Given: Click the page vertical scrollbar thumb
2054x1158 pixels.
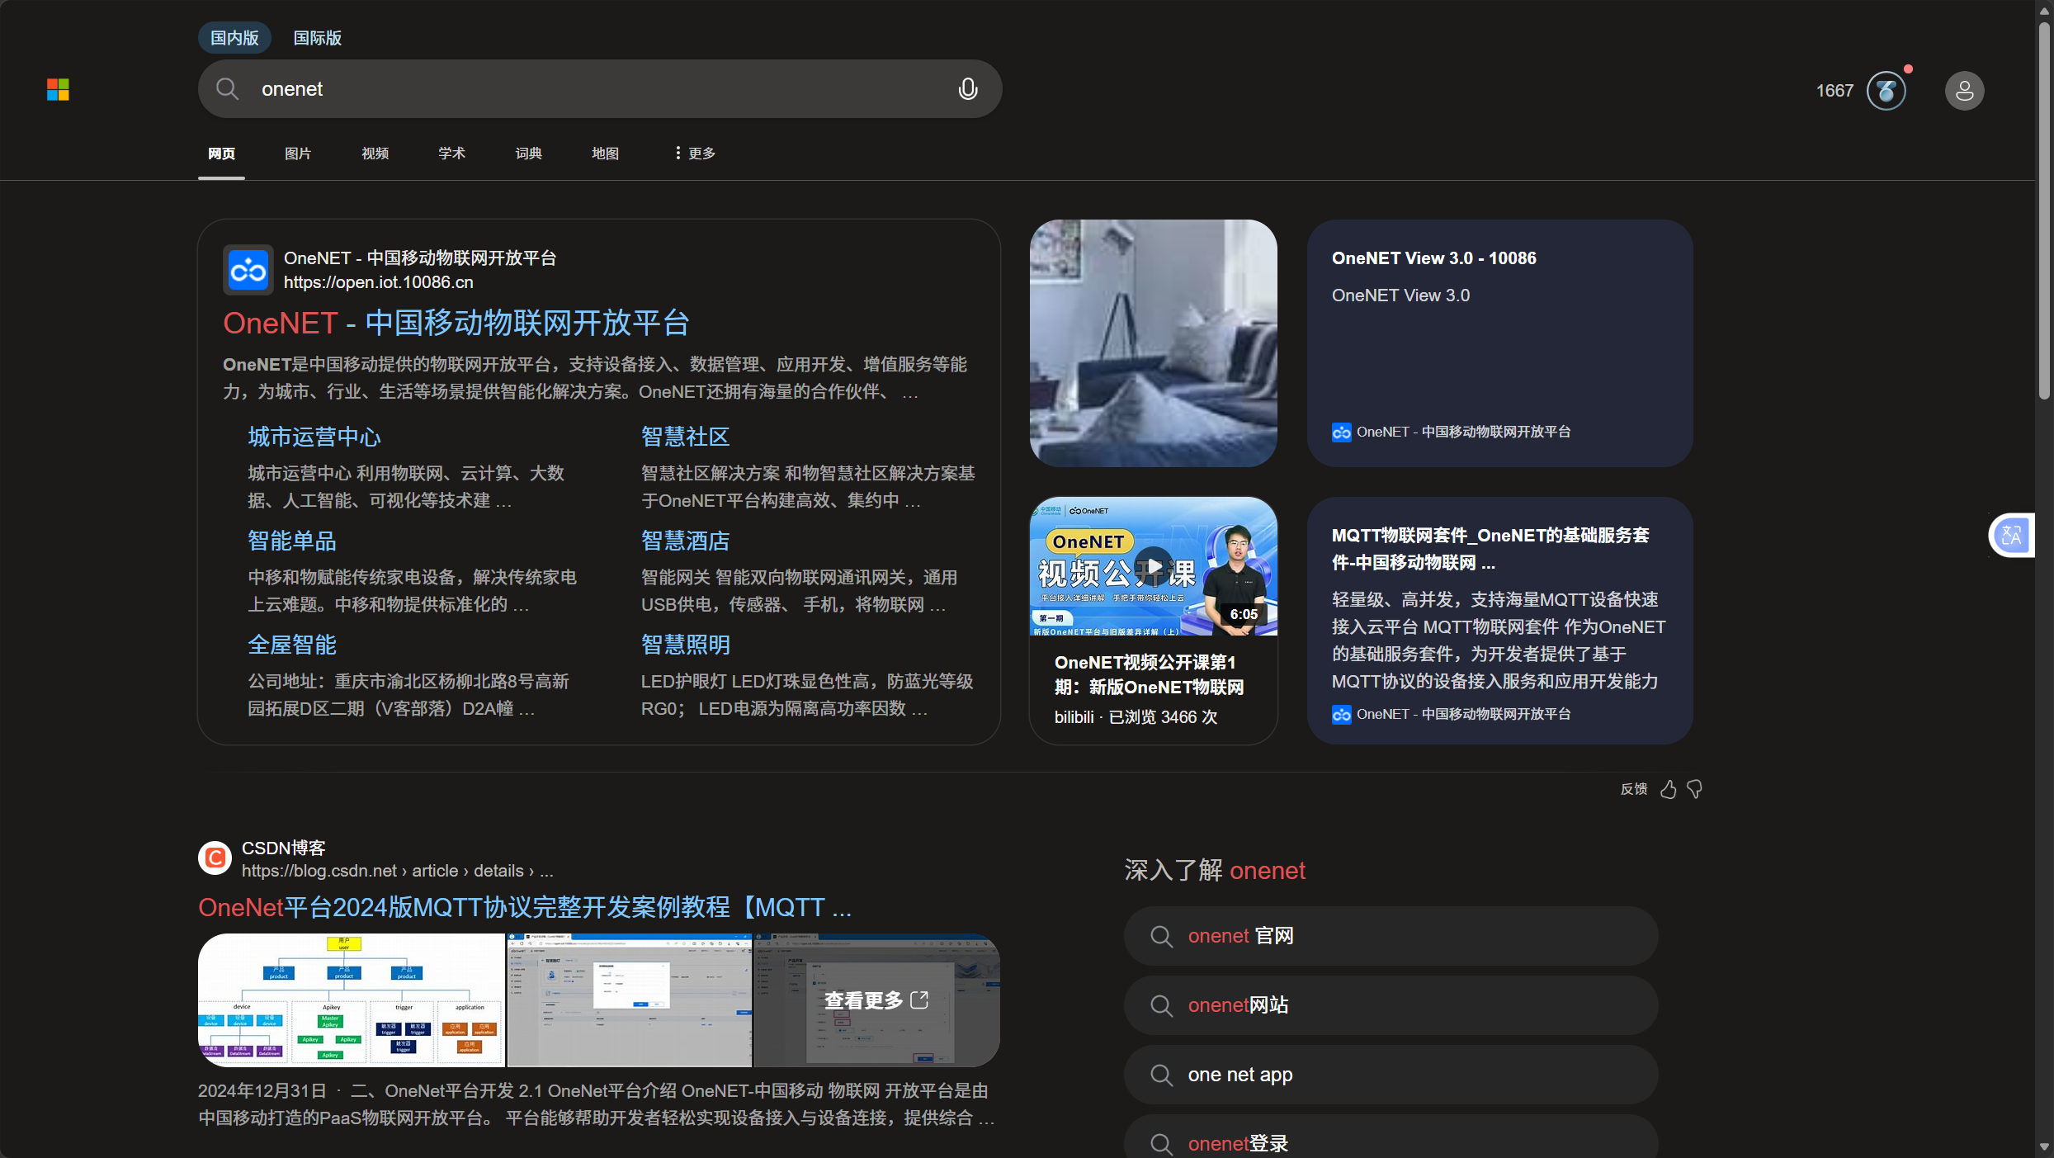Looking at the screenshot, I should pos(2044,210).
